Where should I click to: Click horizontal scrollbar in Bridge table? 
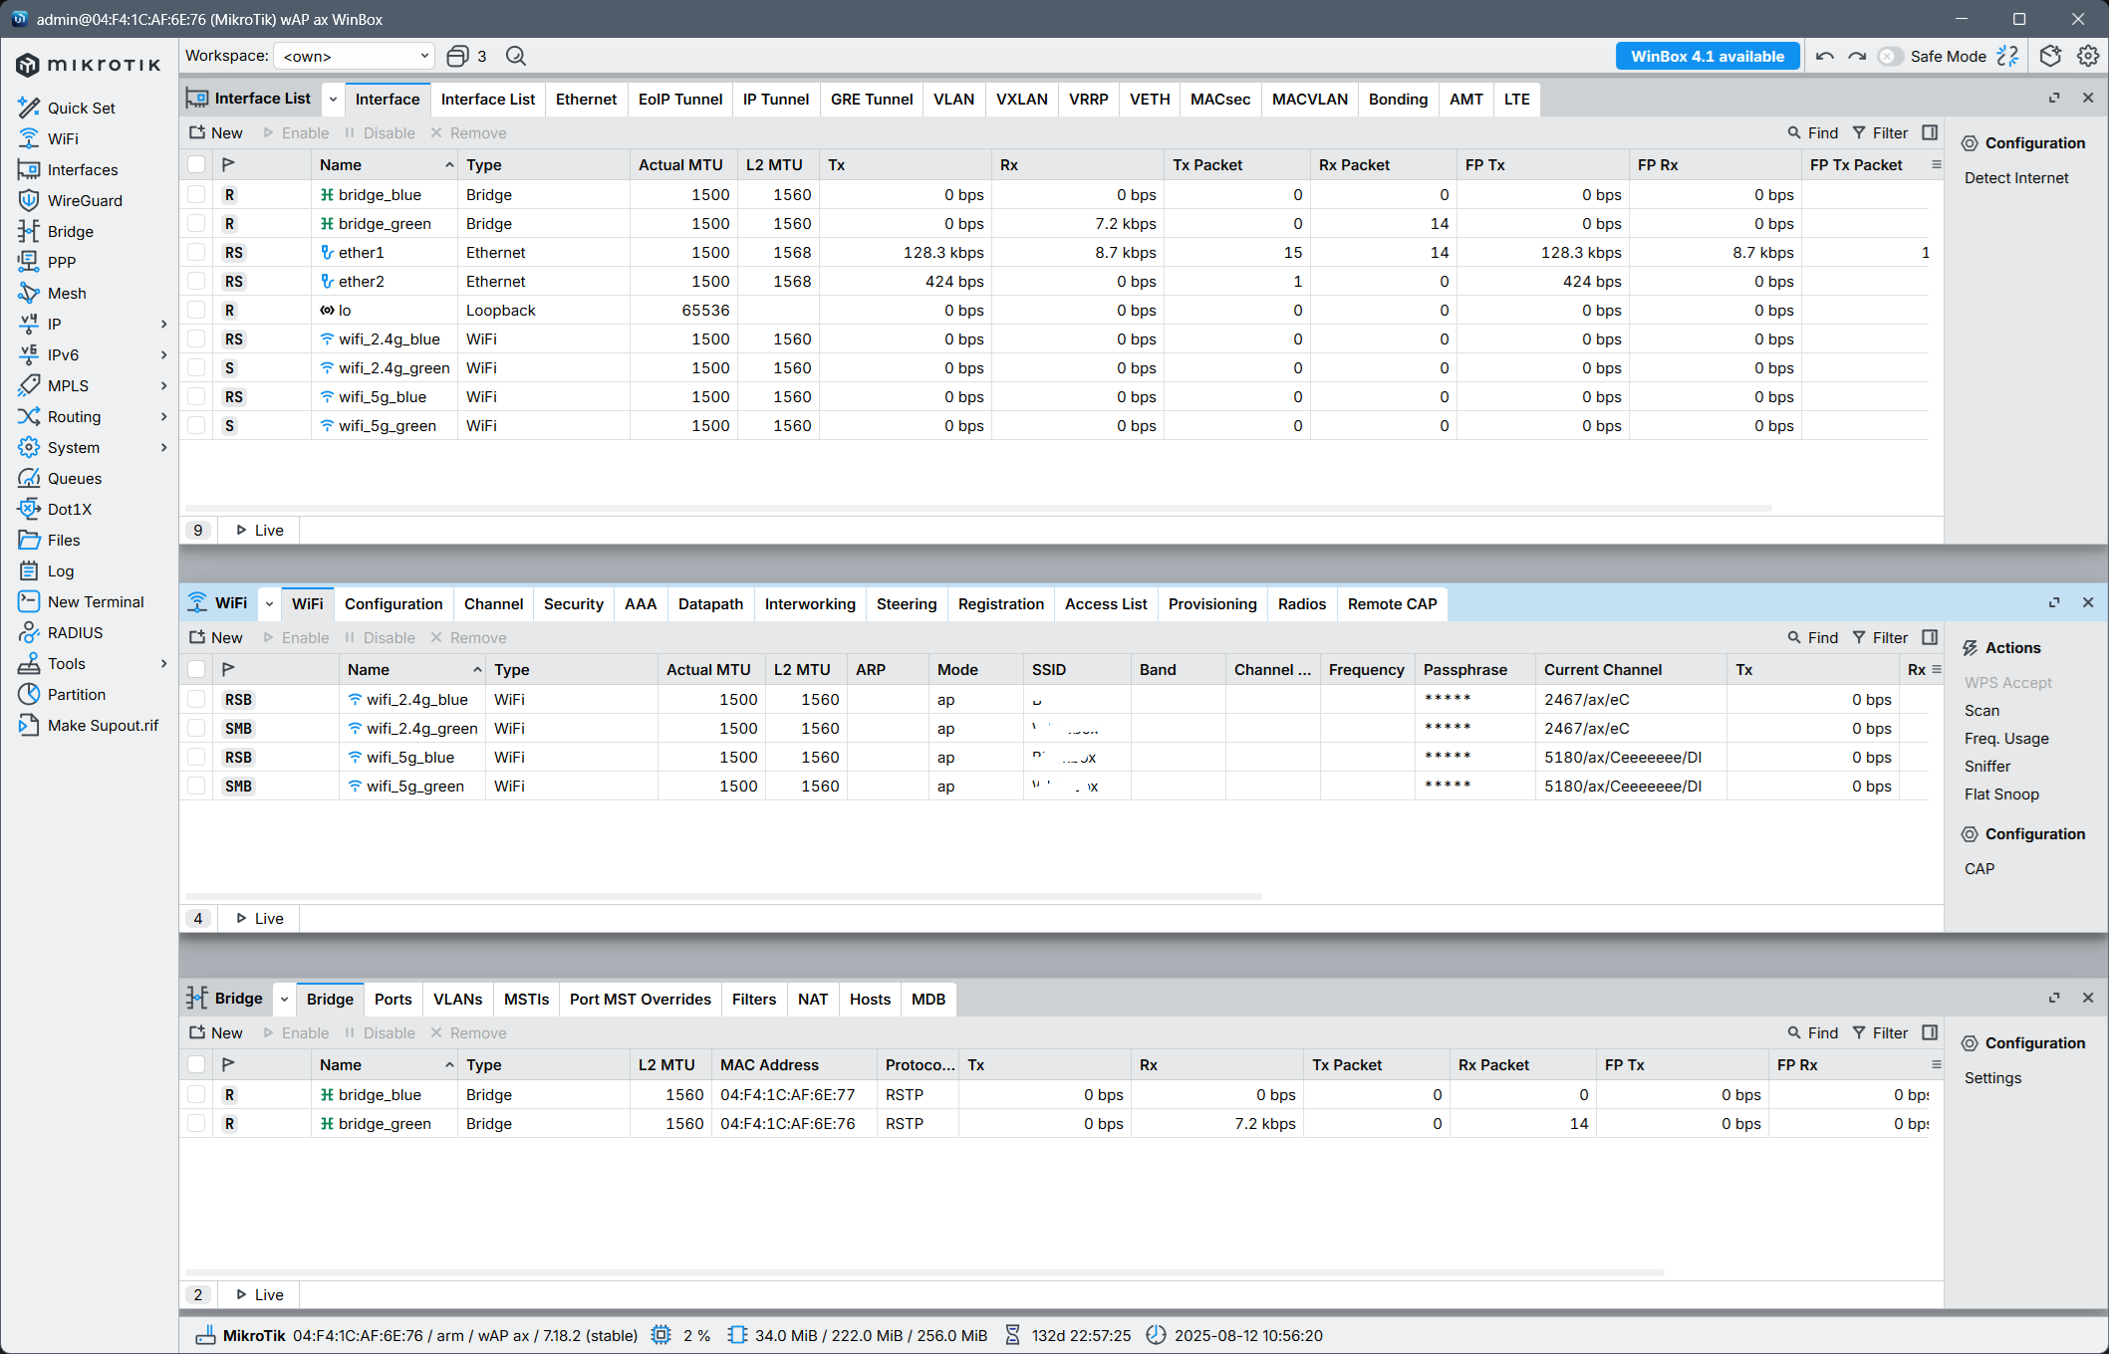coord(924,1272)
